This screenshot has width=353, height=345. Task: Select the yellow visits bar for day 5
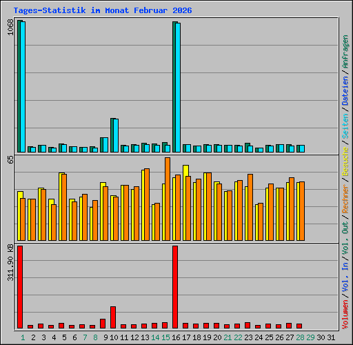[61, 206]
